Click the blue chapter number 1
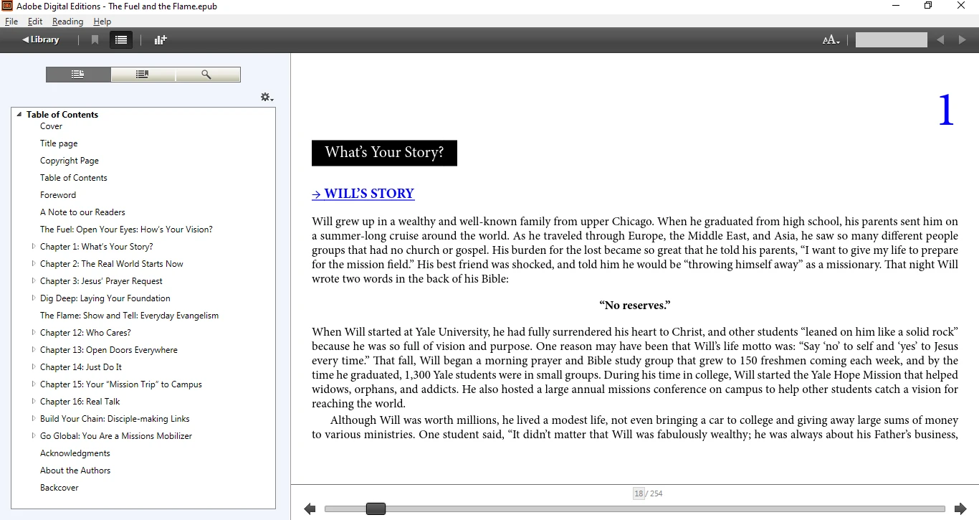Screen dimensions: 979x520 click(946, 110)
